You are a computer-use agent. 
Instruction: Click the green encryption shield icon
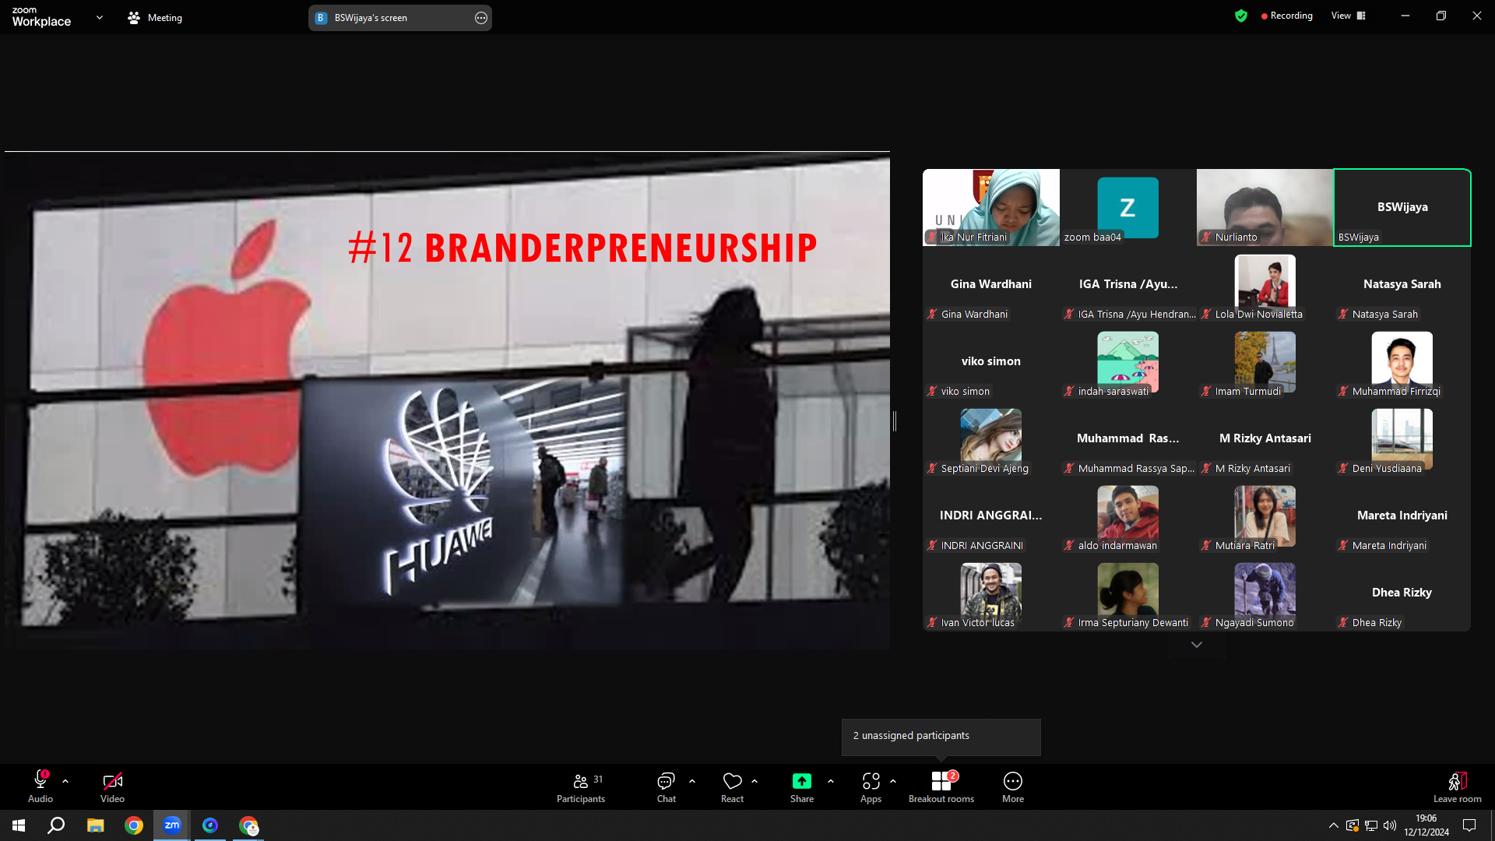(x=1241, y=16)
